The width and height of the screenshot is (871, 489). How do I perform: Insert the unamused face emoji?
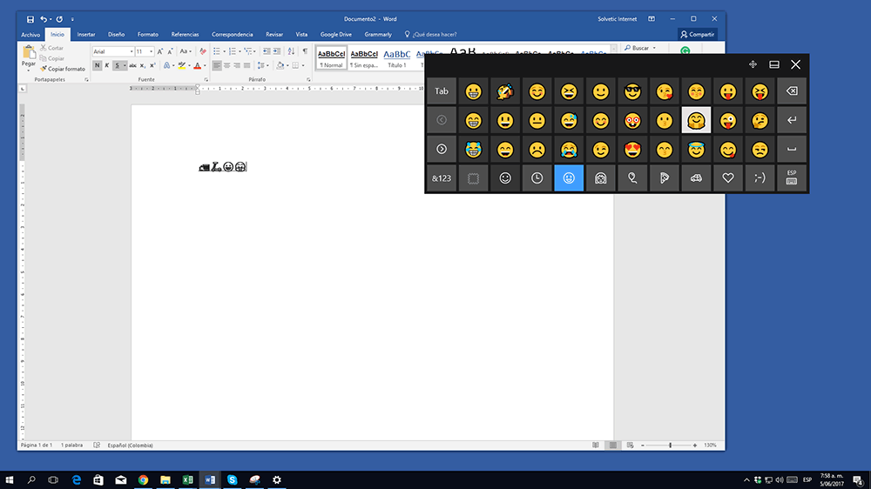pos(760,150)
